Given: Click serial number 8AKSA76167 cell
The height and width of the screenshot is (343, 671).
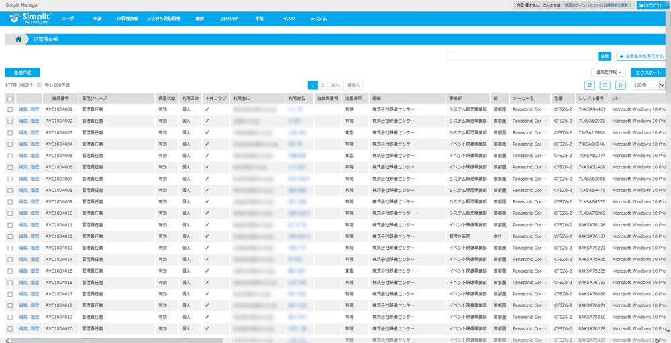Looking at the screenshot, I should coord(592,236).
